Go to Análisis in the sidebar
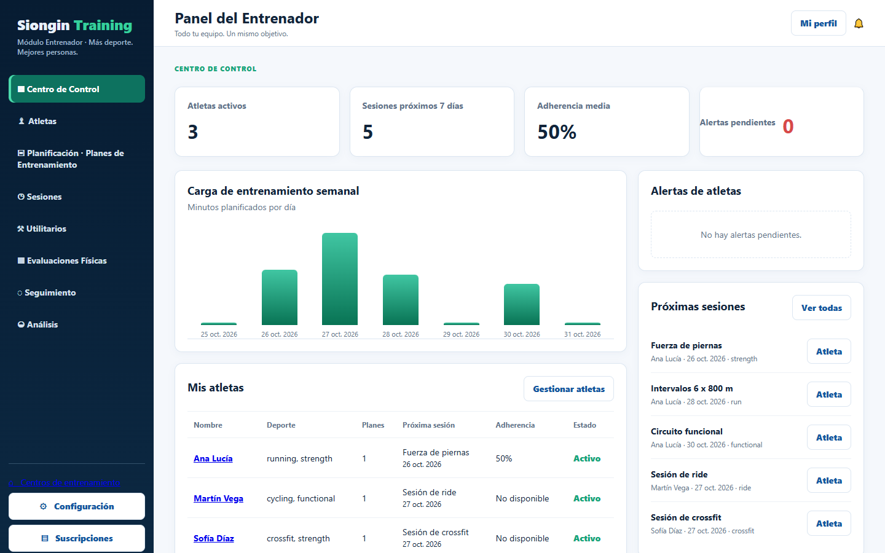 coord(77,324)
